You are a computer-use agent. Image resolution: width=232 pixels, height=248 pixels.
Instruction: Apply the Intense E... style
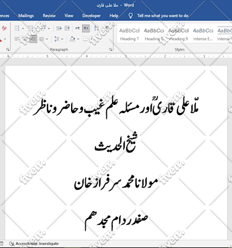pos(203,35)
